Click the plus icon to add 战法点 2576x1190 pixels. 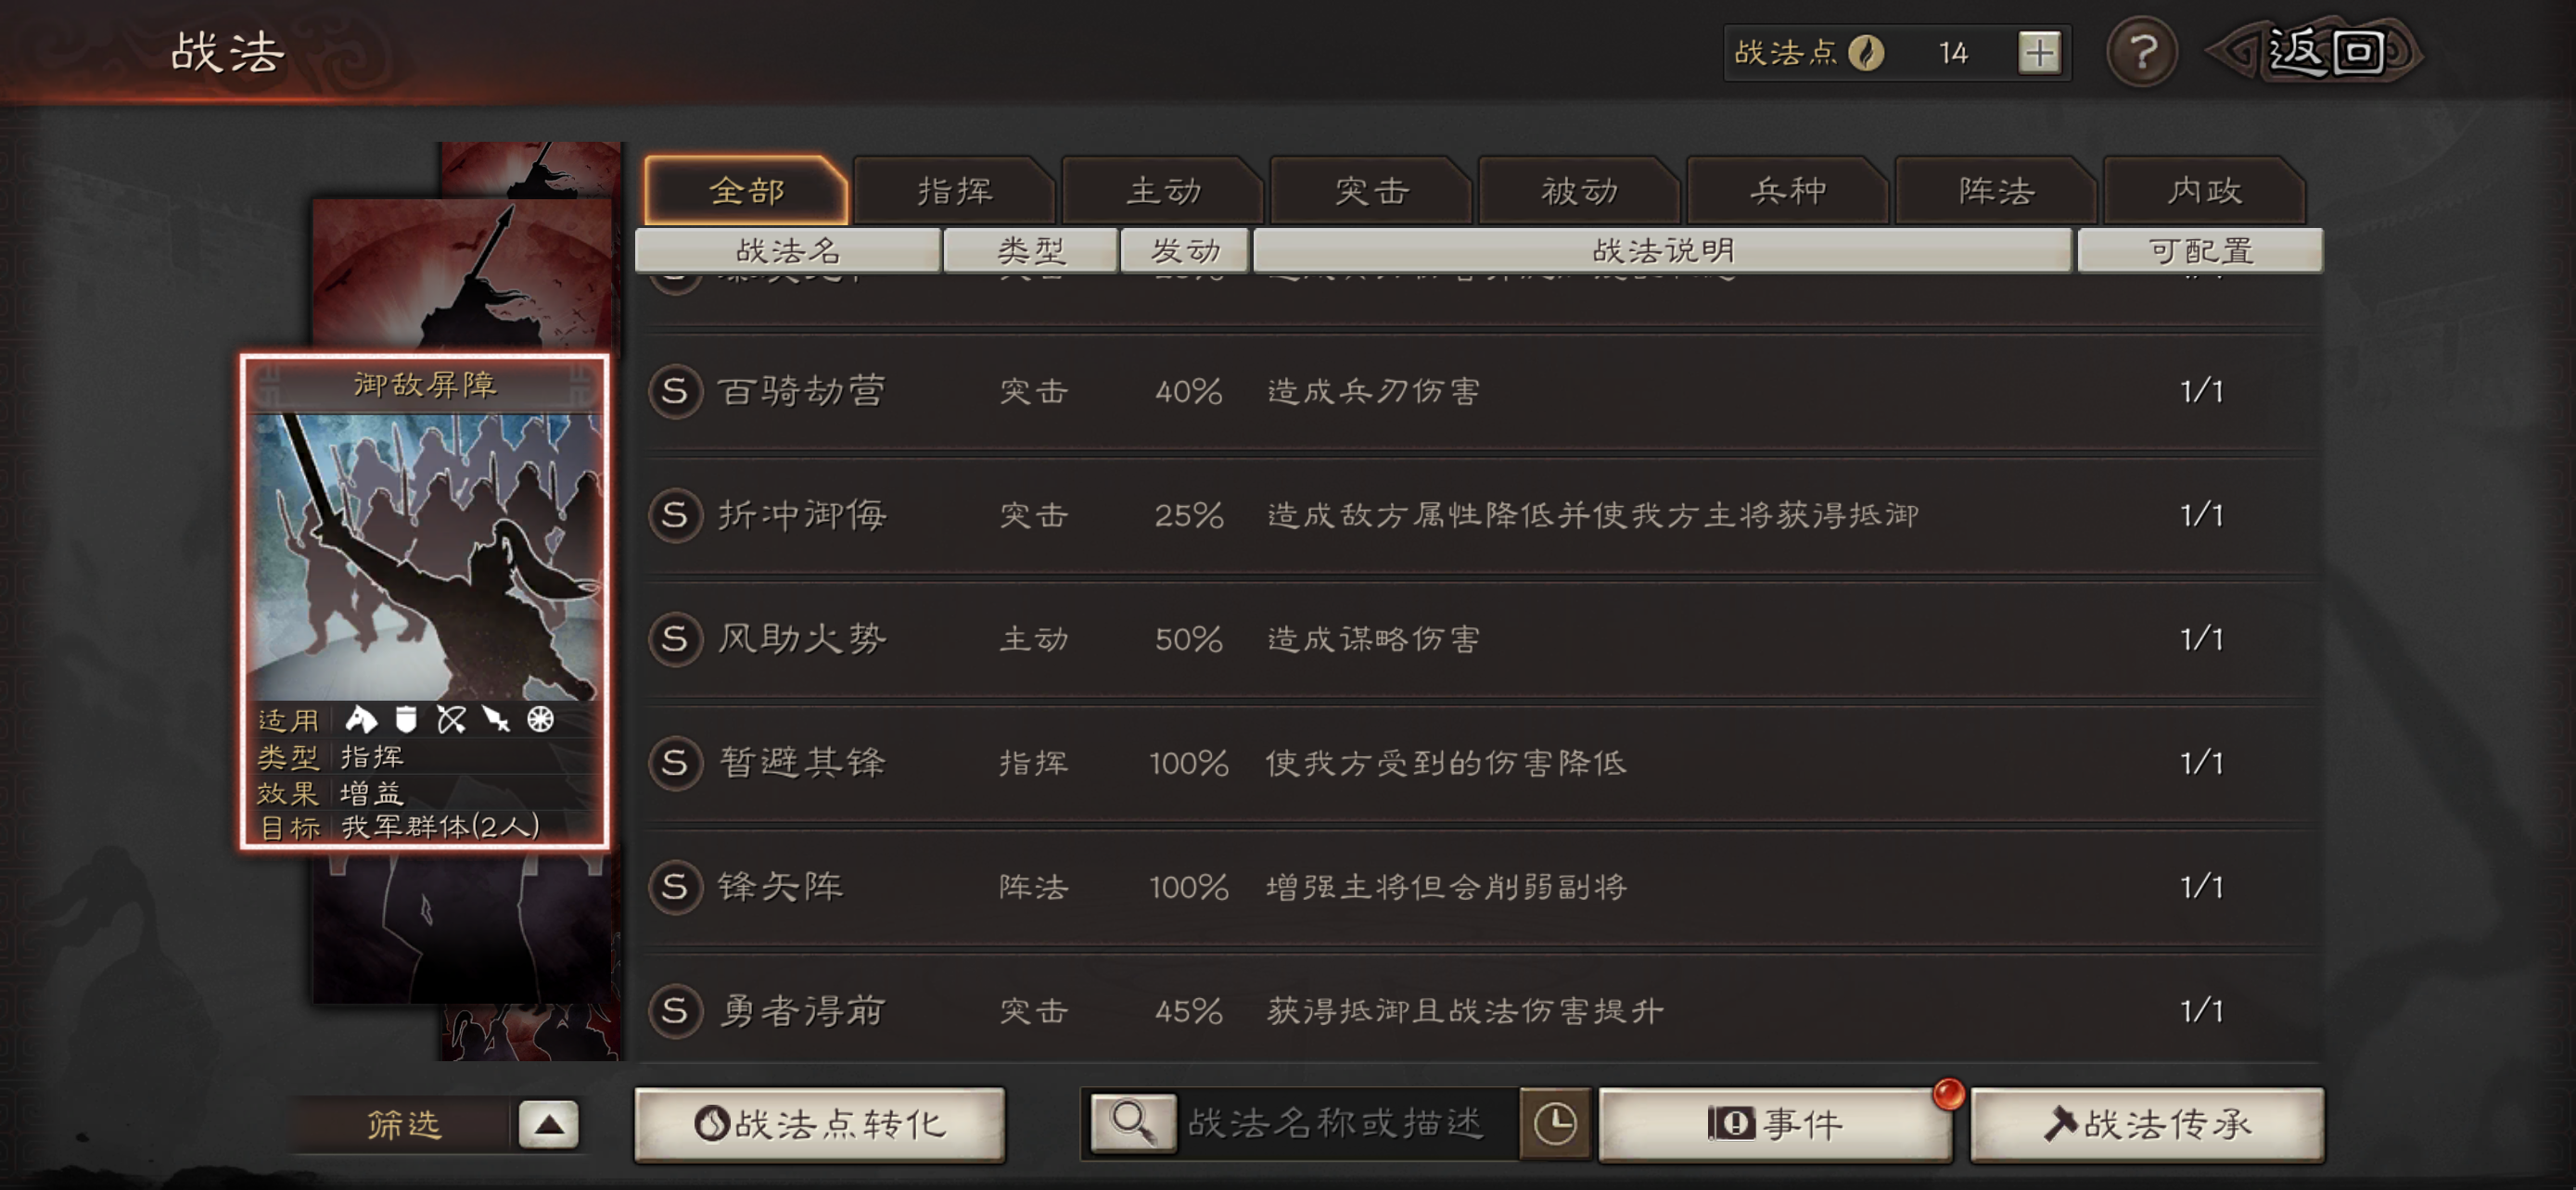pyautogui.click(x=2039, y=52)
